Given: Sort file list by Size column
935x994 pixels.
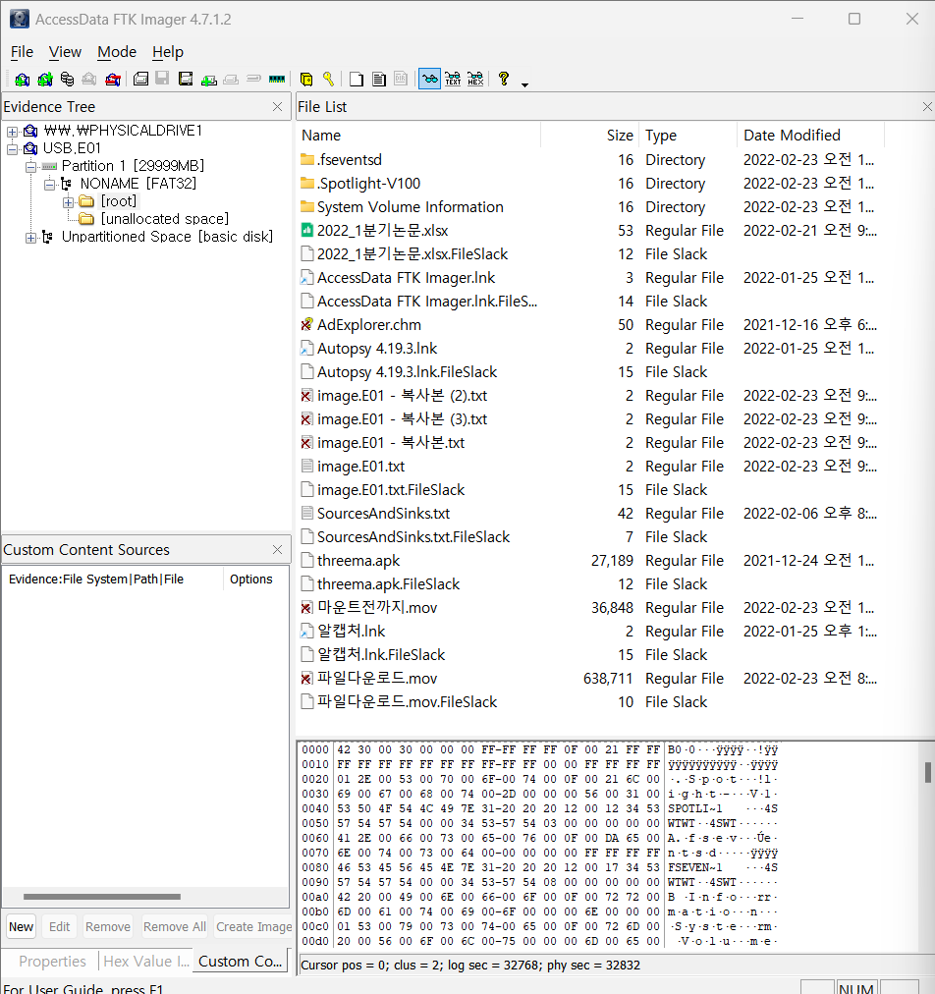Looking at the screenshot, I should tap(589, 135).
